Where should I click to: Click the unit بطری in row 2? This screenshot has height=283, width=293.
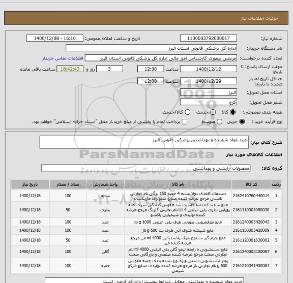tap(105, 210)
